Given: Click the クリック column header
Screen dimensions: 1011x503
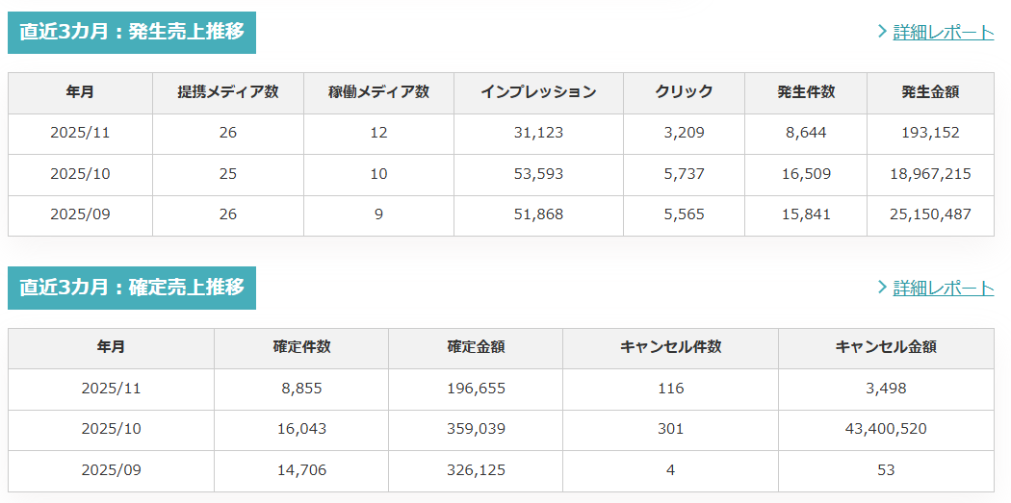Looking at the screenshot, I should 684,92.
